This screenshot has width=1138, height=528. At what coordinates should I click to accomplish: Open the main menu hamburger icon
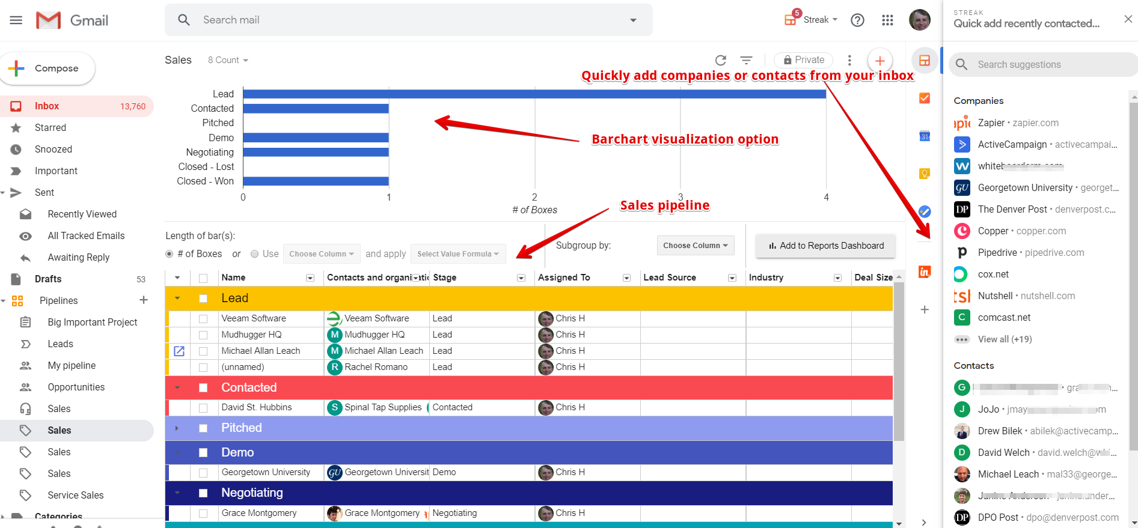pos(16,20)
